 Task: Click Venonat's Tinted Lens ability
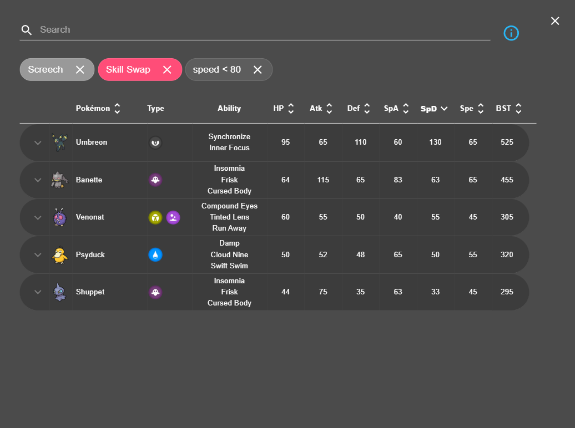coord(230,217)
